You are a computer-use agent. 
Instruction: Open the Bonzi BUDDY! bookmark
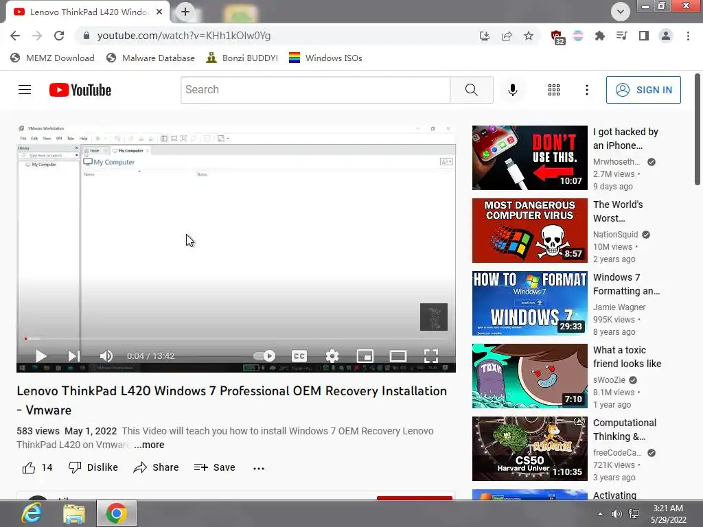(242, 58)
